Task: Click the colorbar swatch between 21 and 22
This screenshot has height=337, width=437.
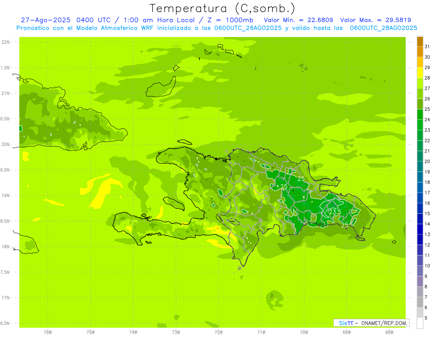Action: point(420,146)
